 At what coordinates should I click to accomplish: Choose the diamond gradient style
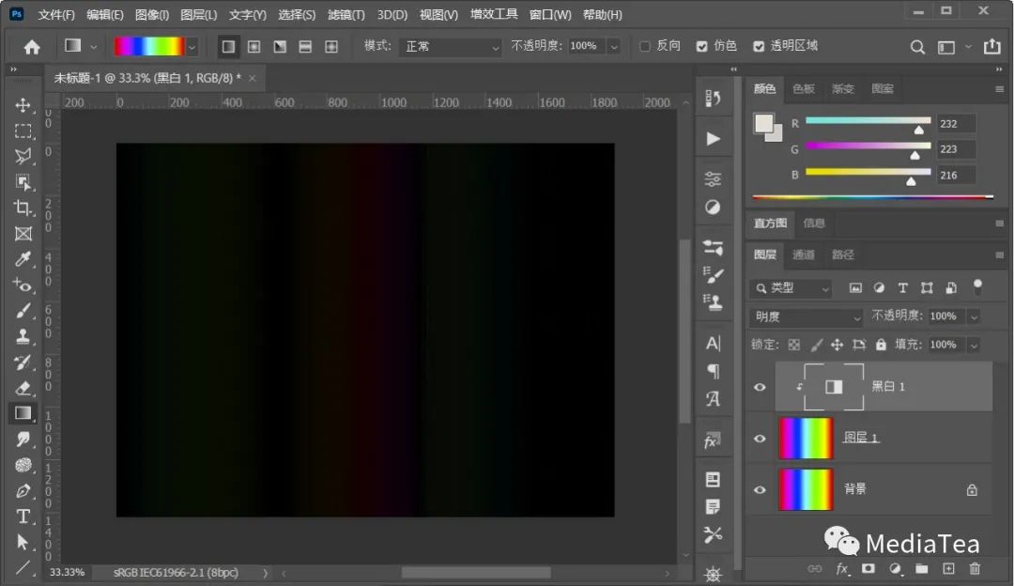tap(331, 47)
